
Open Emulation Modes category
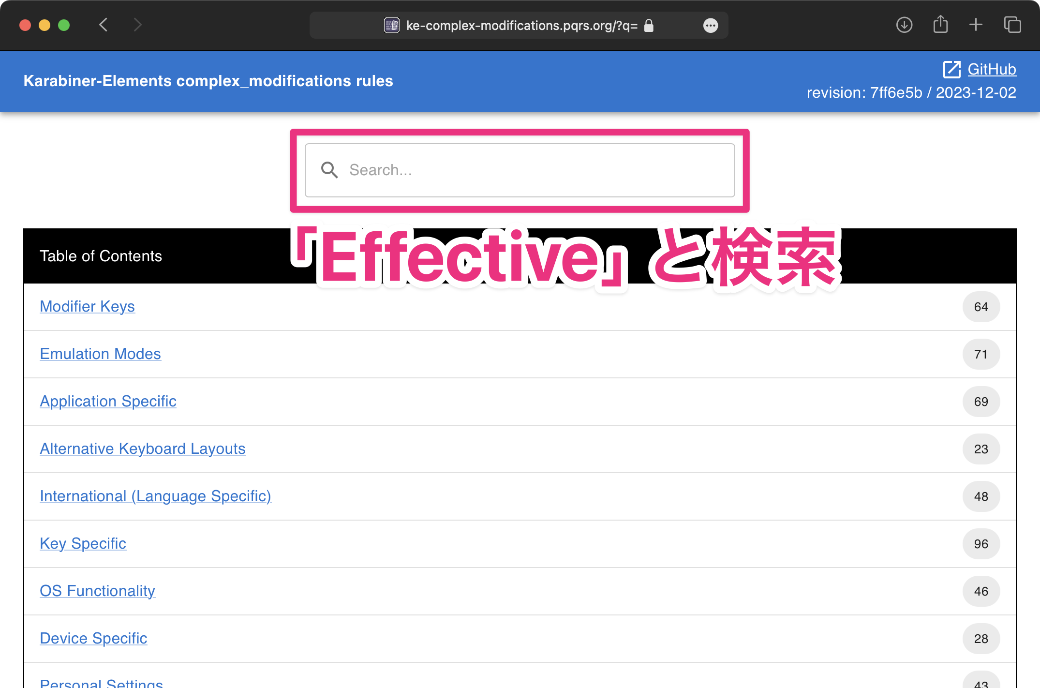[100, 354]
